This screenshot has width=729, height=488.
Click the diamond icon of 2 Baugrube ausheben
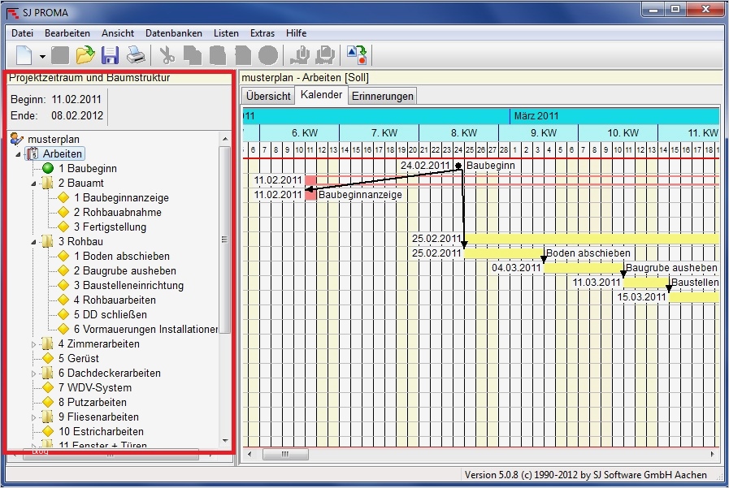[x=63, y=270]
